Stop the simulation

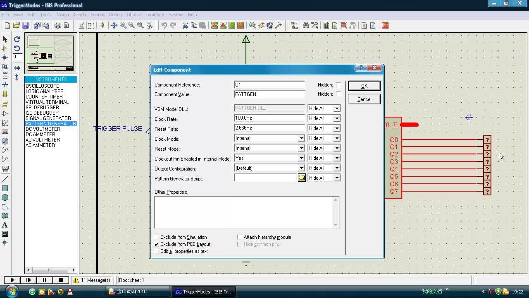pos(61,280)
